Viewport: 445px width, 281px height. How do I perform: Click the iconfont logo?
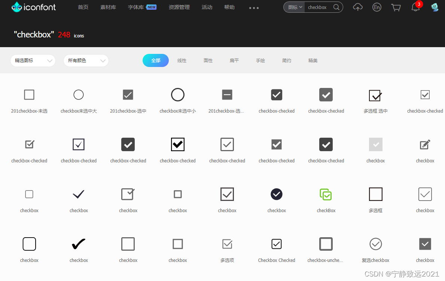(x=33, y=7)
